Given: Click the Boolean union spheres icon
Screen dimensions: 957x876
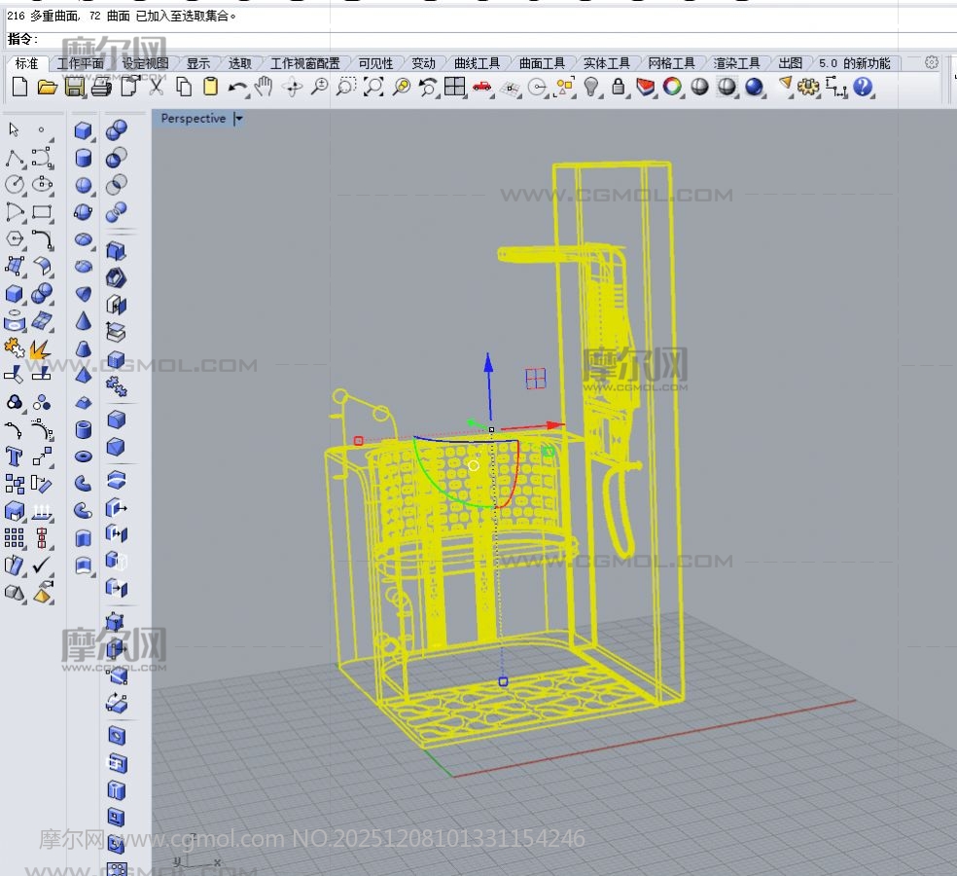Looking at the screenshot, I should coord(116,129).
